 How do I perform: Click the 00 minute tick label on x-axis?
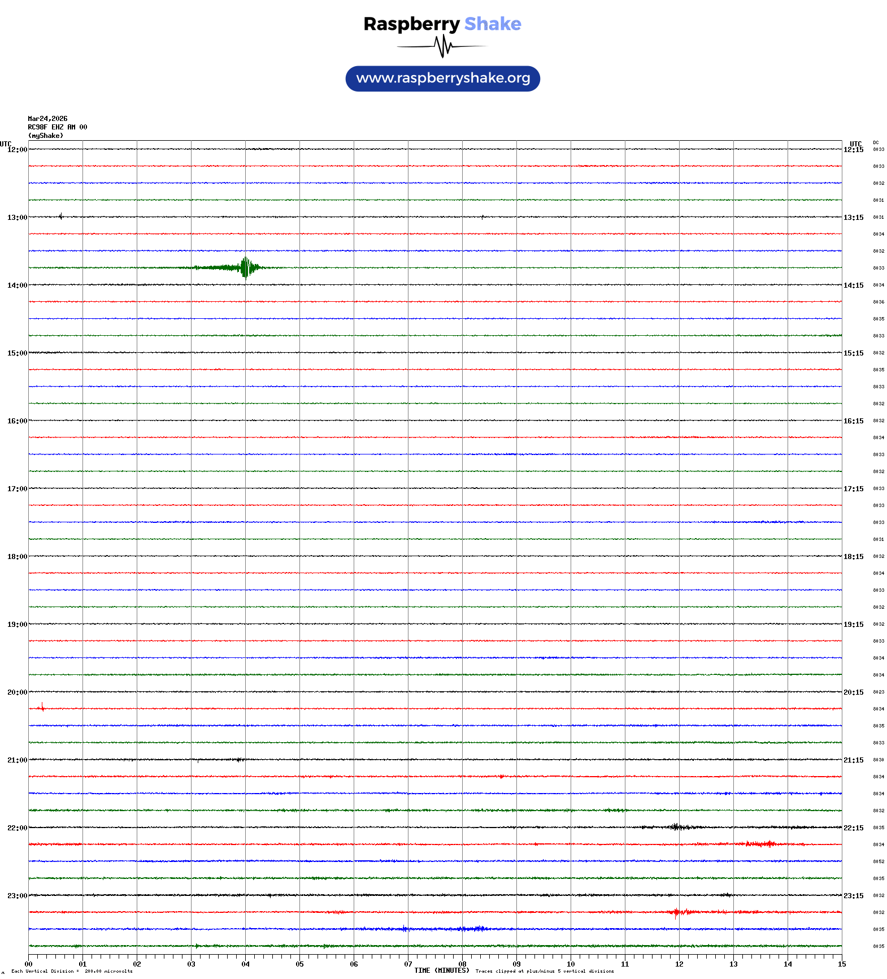coord(28,964)
